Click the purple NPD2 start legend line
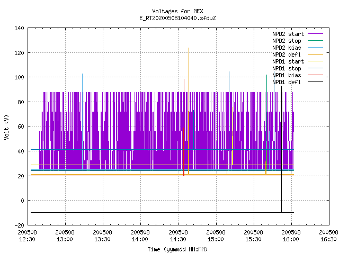Image resolution: width=339 pixels, height=254 pixels. 316,34
